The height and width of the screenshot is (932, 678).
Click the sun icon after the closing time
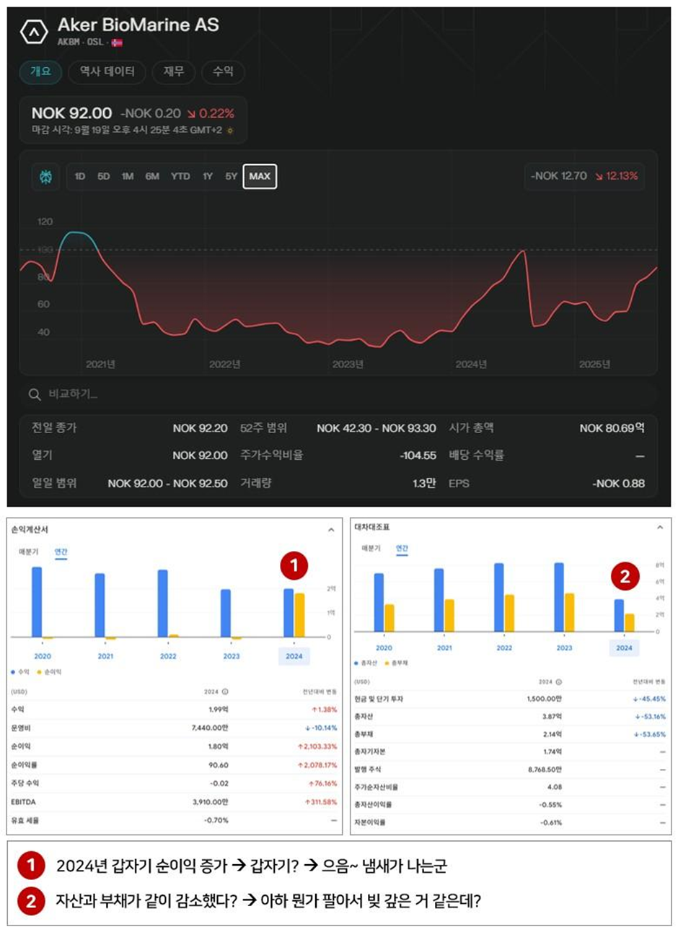point(230,131)
